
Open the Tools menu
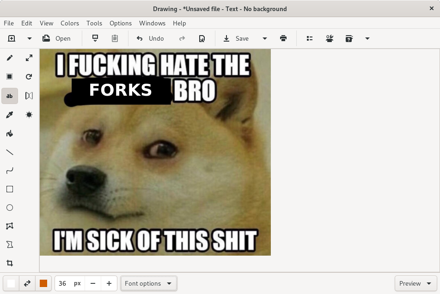(94, 23)
